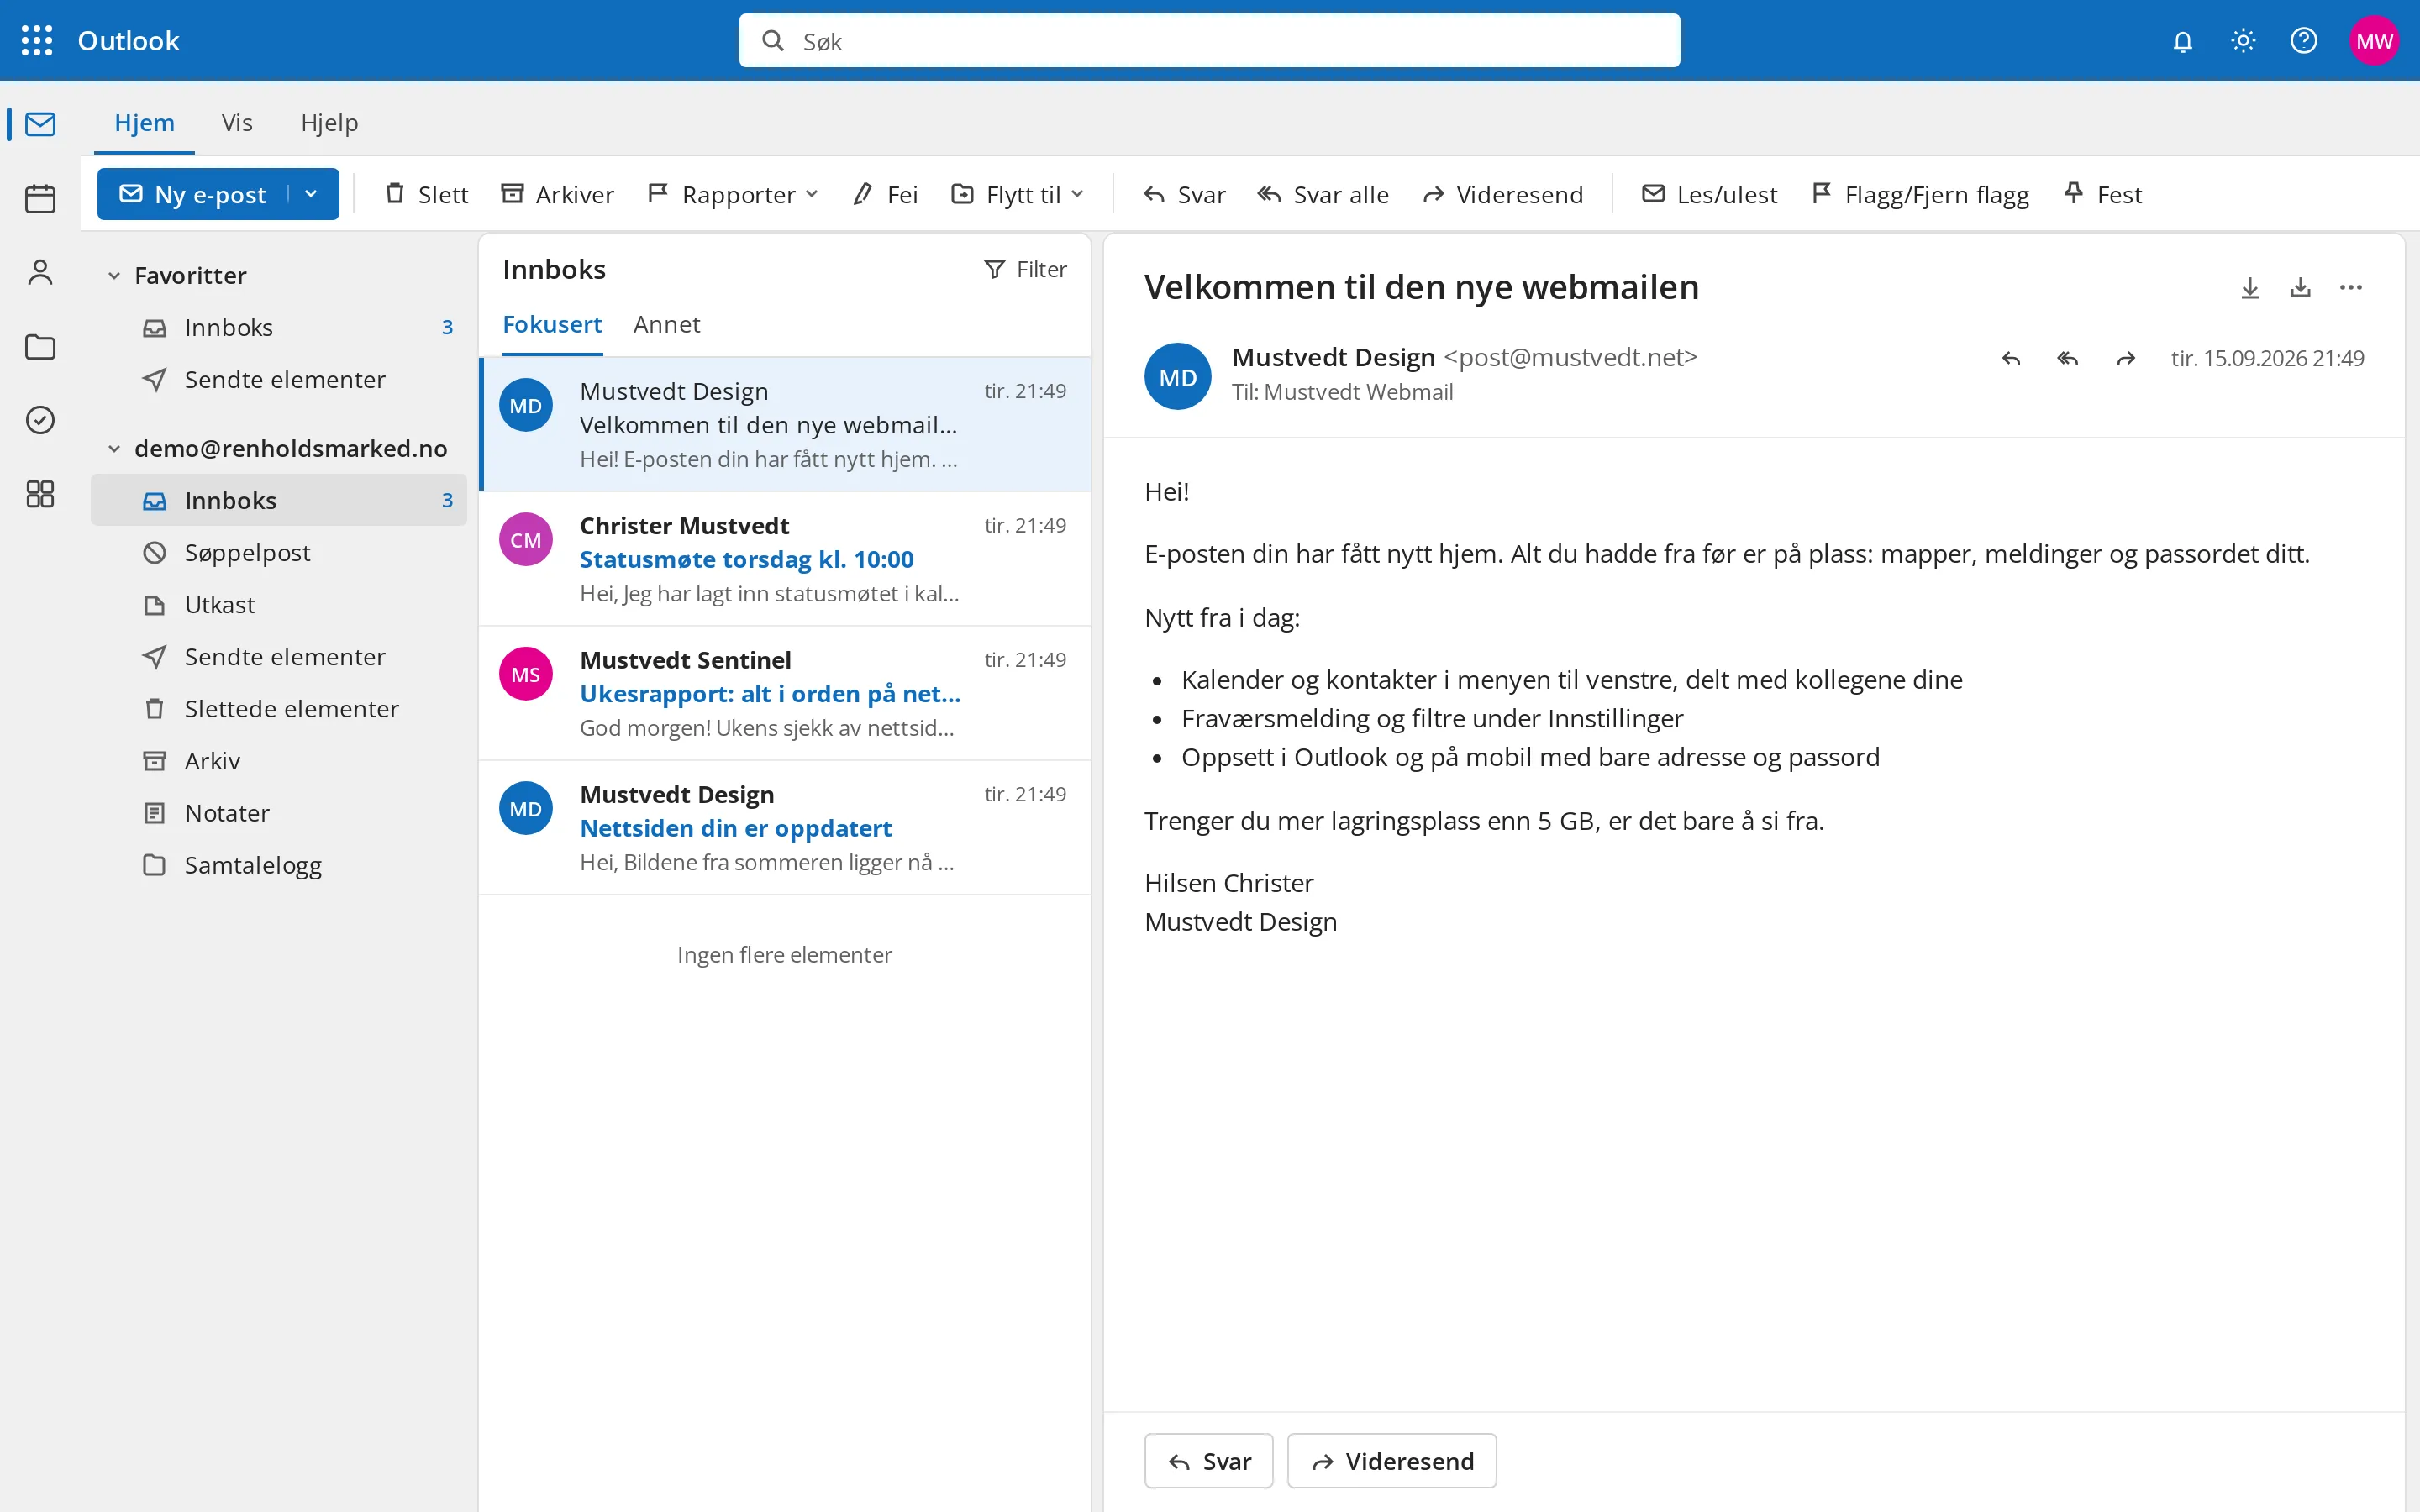The height and width of the screenshot is (1512, 2420).
Task: Select the Fokusert inbox tab
Action: tap(552, 324)
